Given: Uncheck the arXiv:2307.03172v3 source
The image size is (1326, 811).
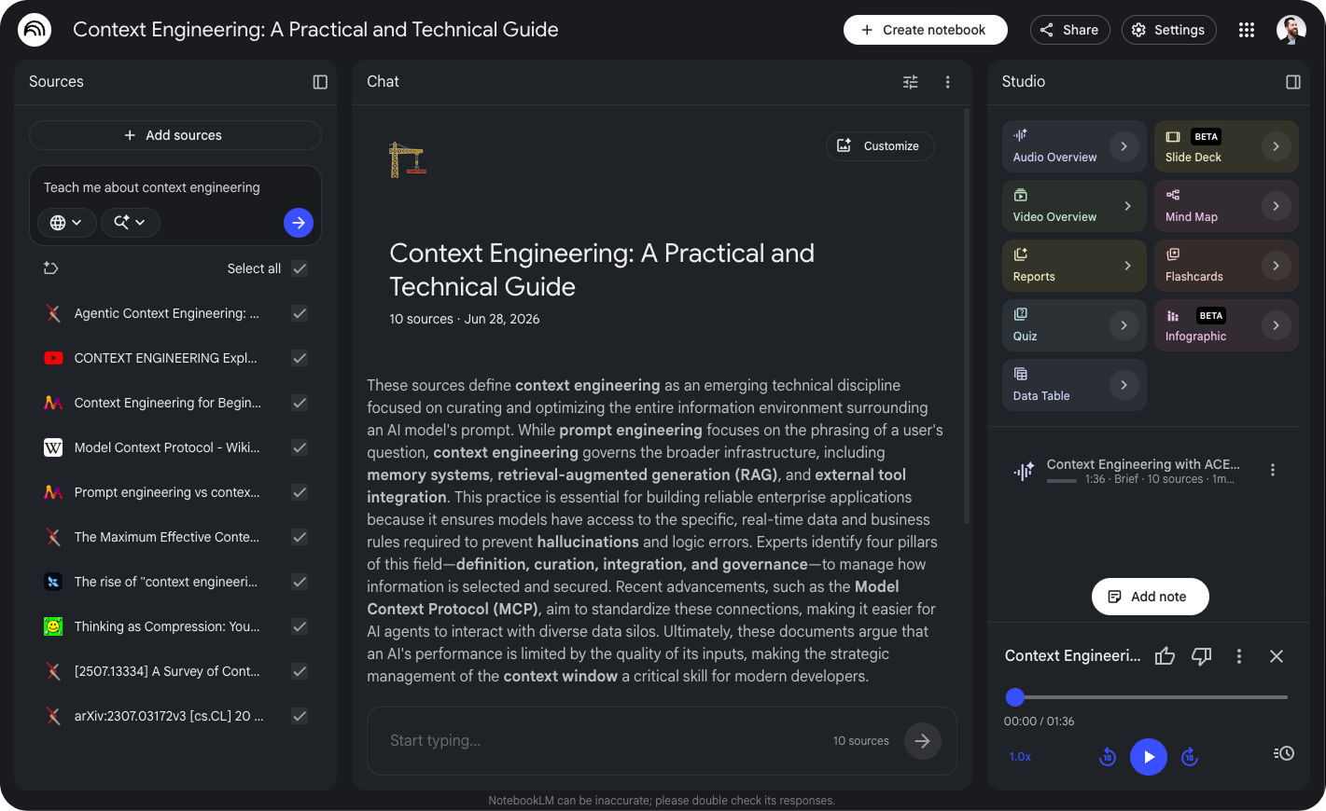Looking at the screenshot, I should [x=300, y=716].
